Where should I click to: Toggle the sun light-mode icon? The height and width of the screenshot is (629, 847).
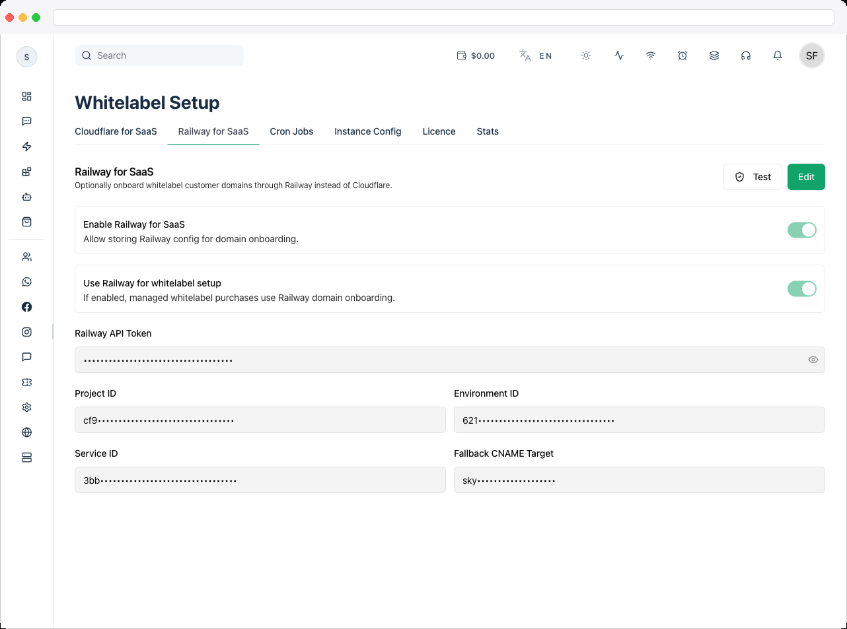pyautogui.click(x=586, y=55)
